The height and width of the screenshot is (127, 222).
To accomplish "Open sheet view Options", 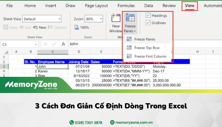I will coord(57,27).
